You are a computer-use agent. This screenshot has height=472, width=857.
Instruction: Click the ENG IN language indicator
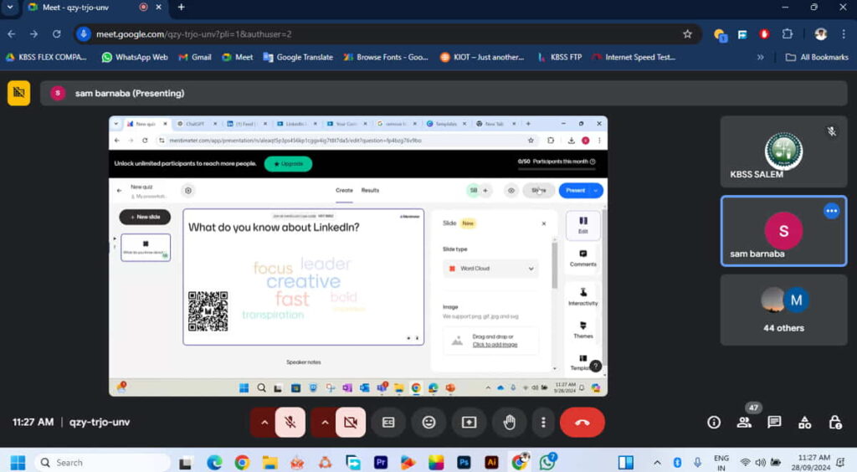pyautogui.click(x=721, y=463)
